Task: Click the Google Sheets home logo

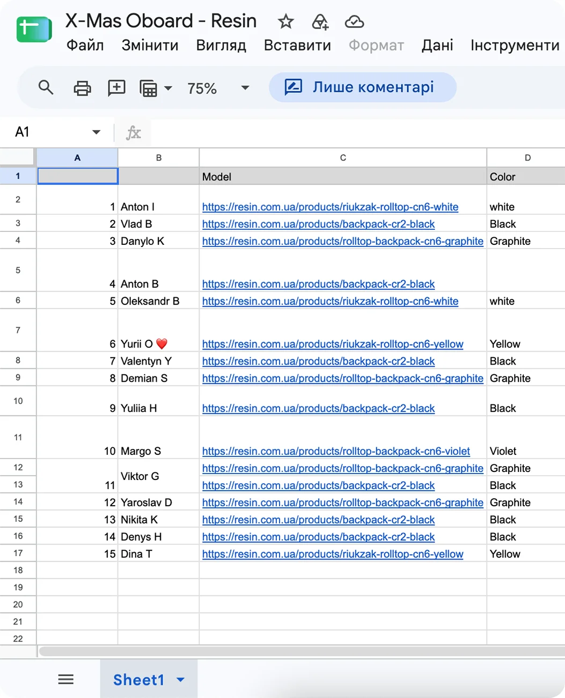Action: [34, 30]
